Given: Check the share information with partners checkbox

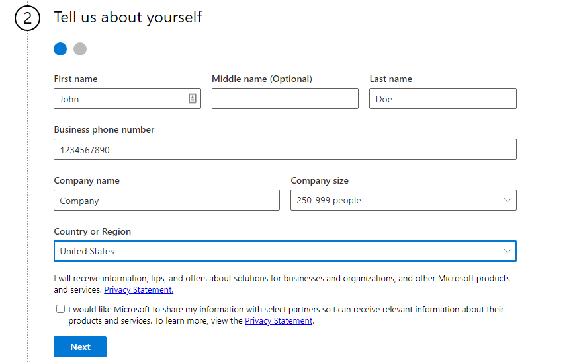Looking at the screenshot, I should 60,309.
